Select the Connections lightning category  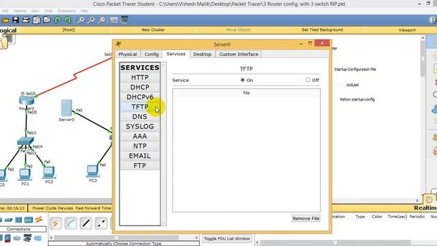[x=38, y=219]
